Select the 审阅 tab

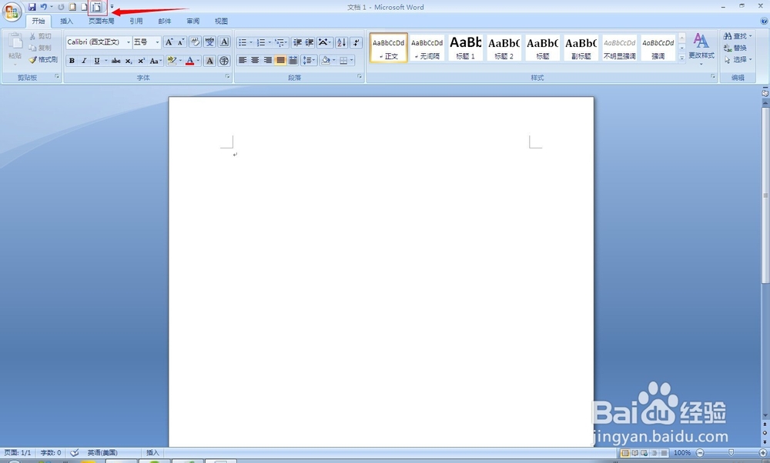click(x=193, y=21)
